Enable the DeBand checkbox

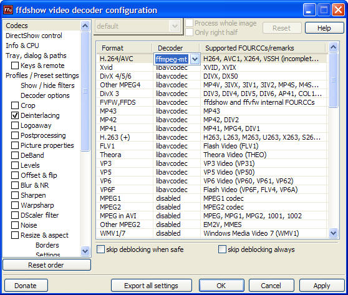pyautogui.click(x=15, y=155)
